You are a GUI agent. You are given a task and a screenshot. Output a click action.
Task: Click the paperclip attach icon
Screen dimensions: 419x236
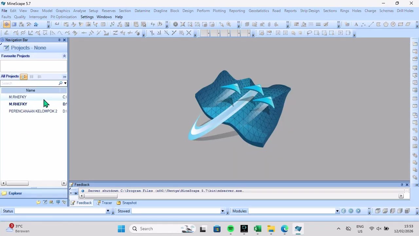tap(269, 24)
